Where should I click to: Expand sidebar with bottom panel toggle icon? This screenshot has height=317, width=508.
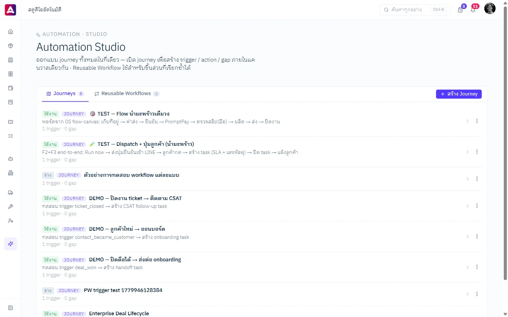click(x=11, y=308)
